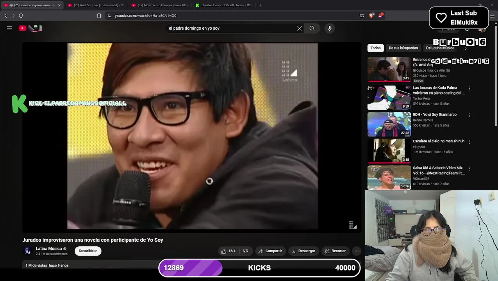Viewport: 498px width, 281px height.
Task: Go back with browser back arrow
Action: 5,16
